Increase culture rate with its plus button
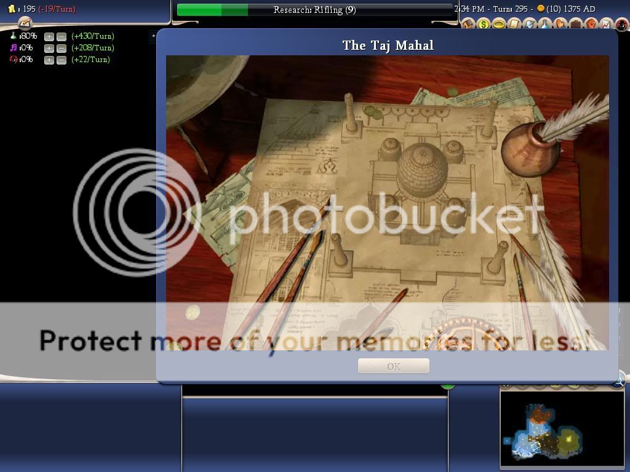 click(x=50, y=47)
